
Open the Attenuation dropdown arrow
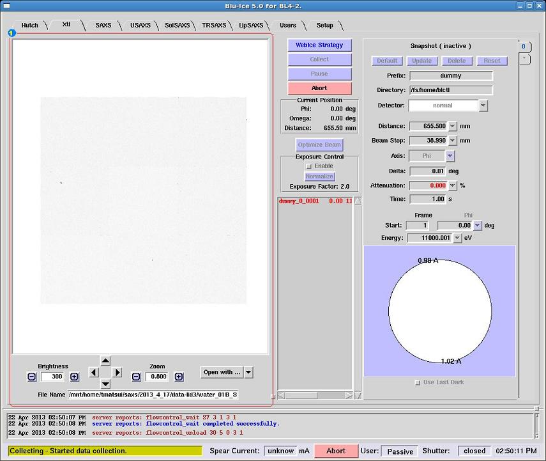pos(453,185)
